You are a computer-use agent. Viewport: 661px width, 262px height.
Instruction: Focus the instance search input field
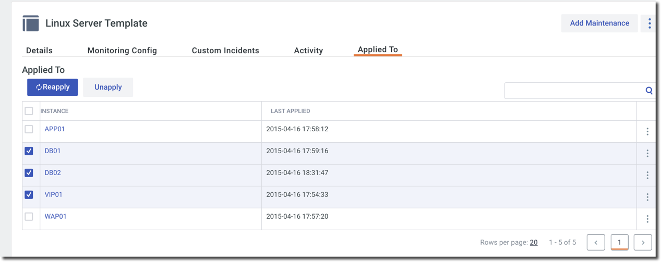pyautogui.click(x=574, y=91)
